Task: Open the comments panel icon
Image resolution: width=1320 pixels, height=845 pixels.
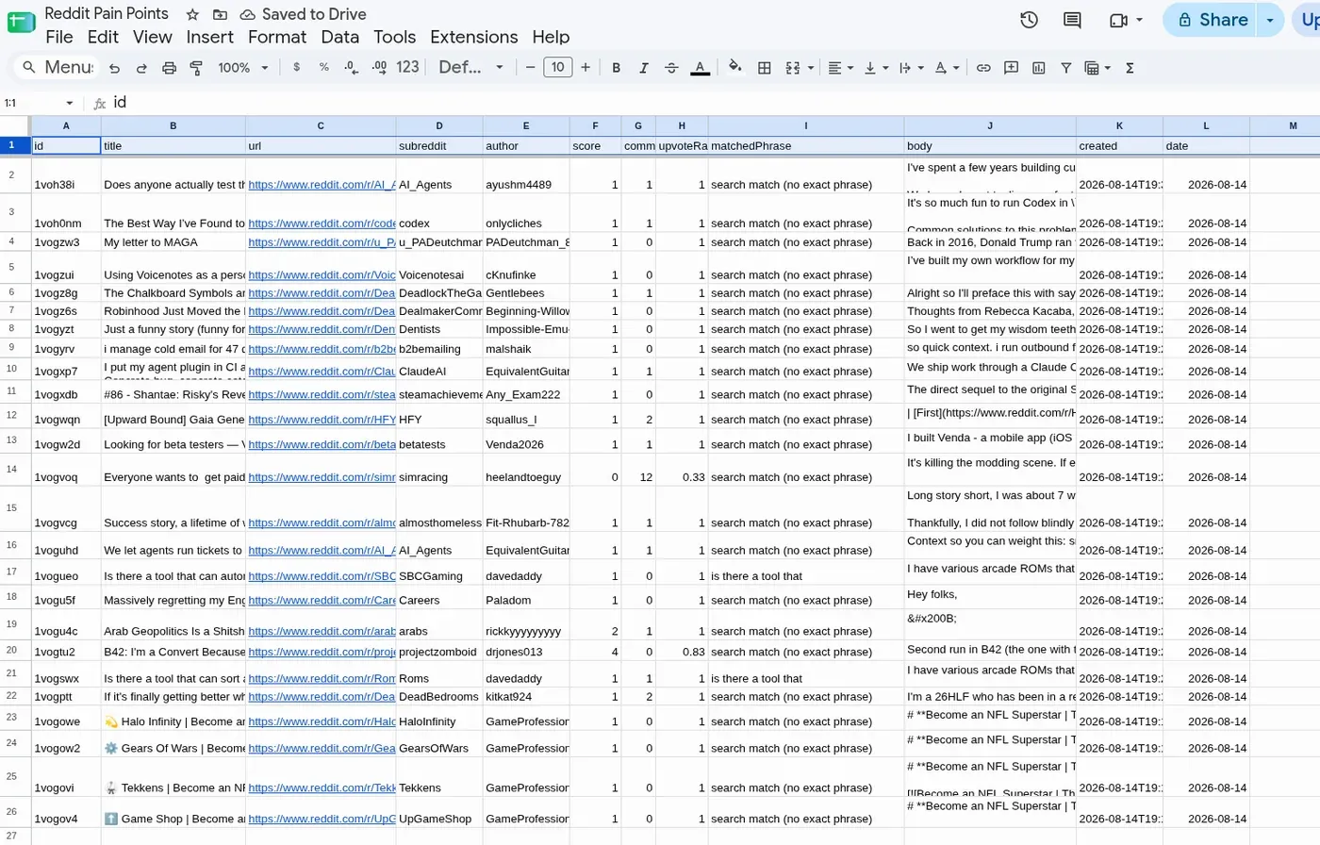Action: pyautogui.click(x=1072, y=20)
